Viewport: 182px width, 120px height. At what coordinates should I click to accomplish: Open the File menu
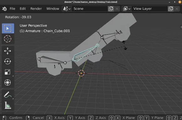pos(13,9)
